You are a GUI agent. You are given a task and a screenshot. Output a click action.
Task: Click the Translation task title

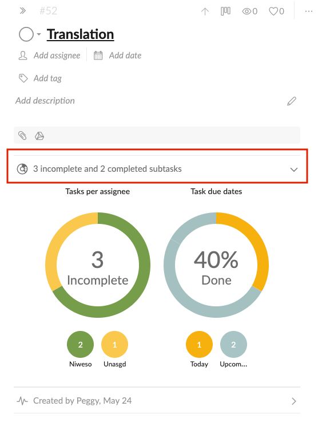click(x=80, y=34)
